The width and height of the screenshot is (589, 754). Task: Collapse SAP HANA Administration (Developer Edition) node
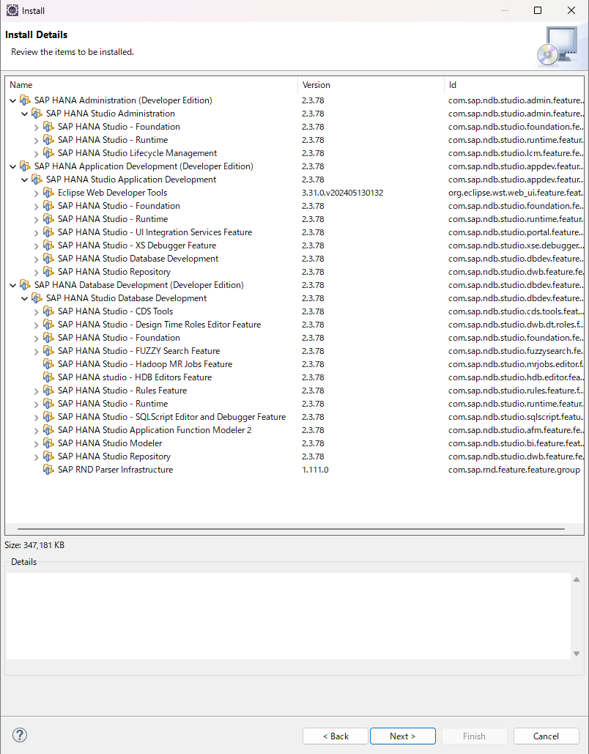point(13,100)
